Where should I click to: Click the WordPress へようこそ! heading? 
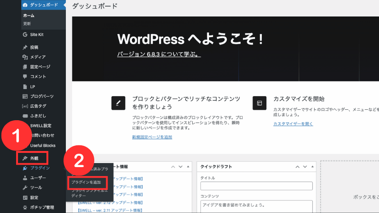tap(190, 39)
